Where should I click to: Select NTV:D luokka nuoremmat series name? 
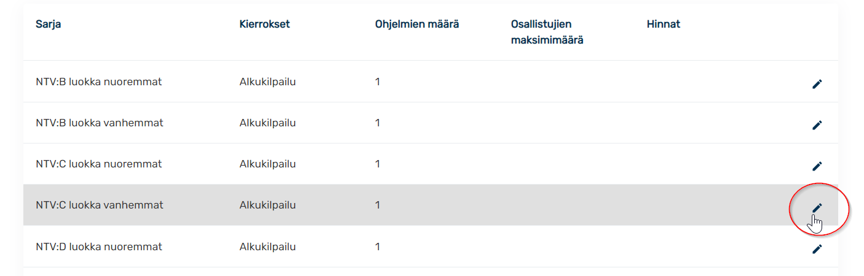pos(99,247)
